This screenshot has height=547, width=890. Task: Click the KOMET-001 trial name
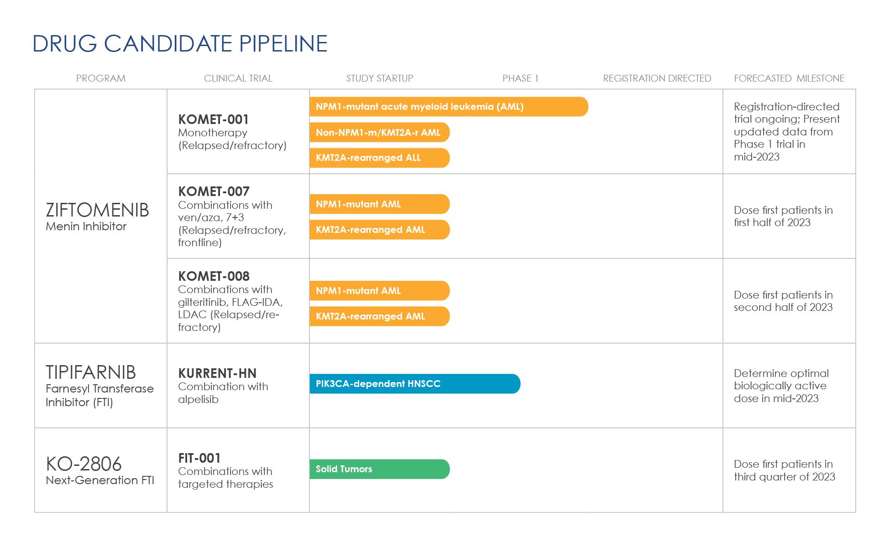[x=213, y=119]
